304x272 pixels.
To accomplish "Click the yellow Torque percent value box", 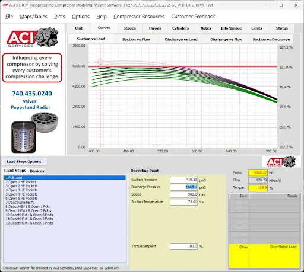I will [x=258, y=188].
